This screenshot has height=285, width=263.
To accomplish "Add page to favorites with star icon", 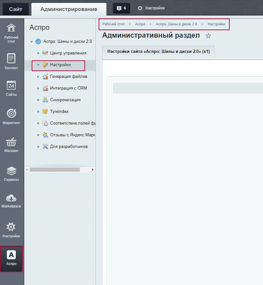I will 208,36.
